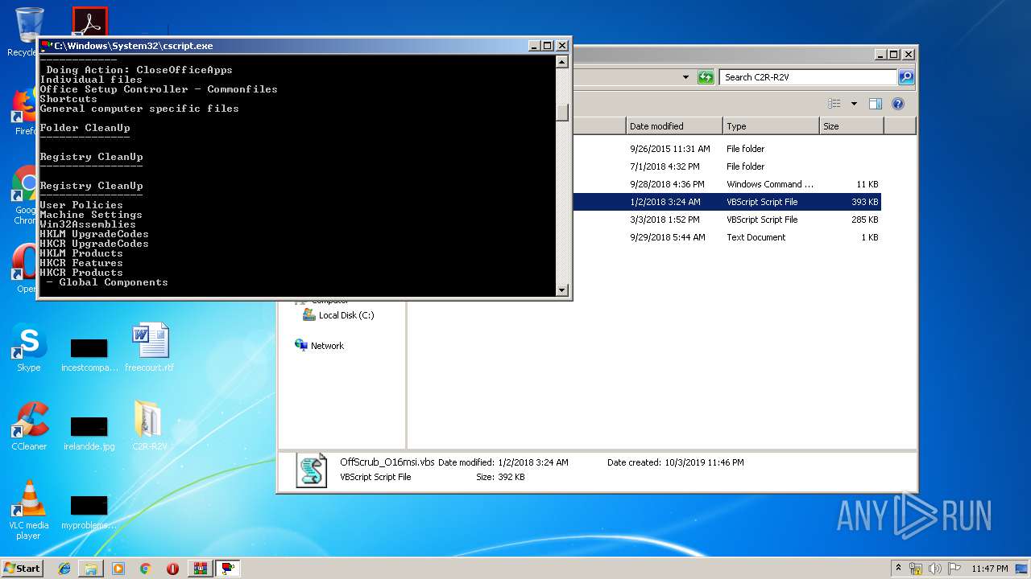Screen dimensions: 1031x579
Task: Sort by Type column header
Action: click(771, 126)
